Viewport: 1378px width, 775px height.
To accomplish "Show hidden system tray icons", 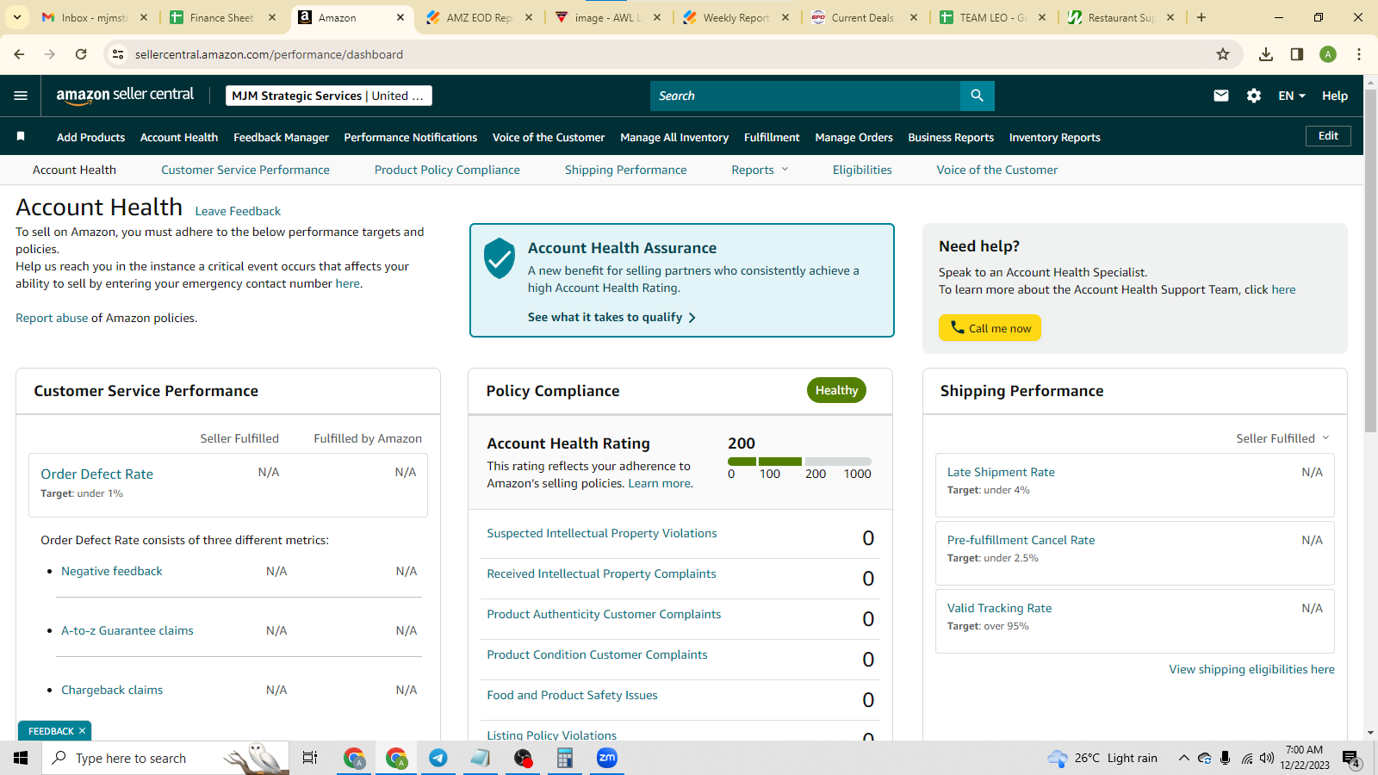I will [x=1184, y=759].
